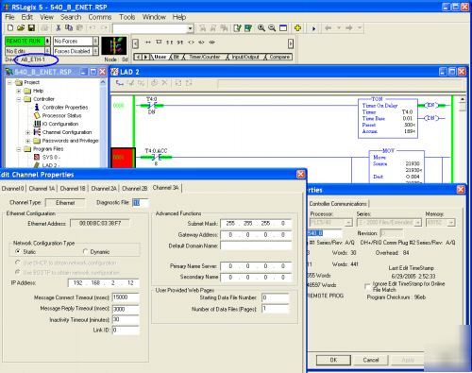
Task: Click OK in the controller properties dialog
Action: point(333,360)
